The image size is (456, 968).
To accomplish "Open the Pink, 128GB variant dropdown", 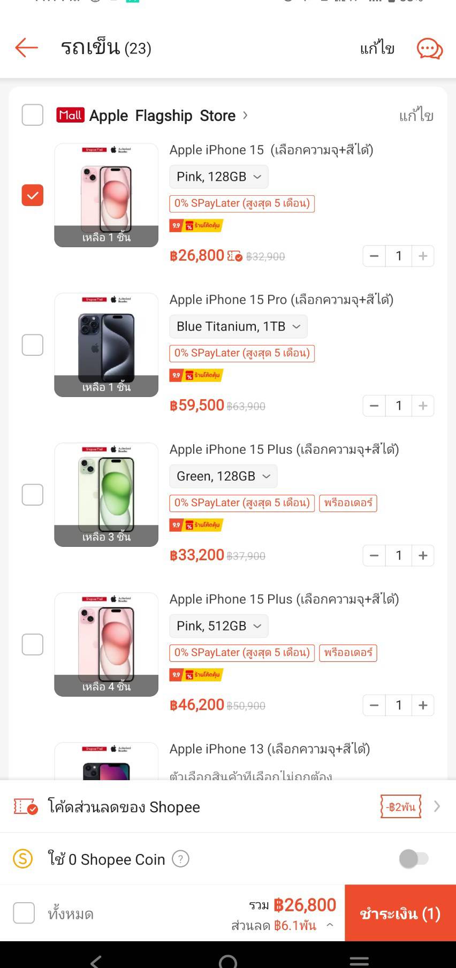I will [218, 177].
